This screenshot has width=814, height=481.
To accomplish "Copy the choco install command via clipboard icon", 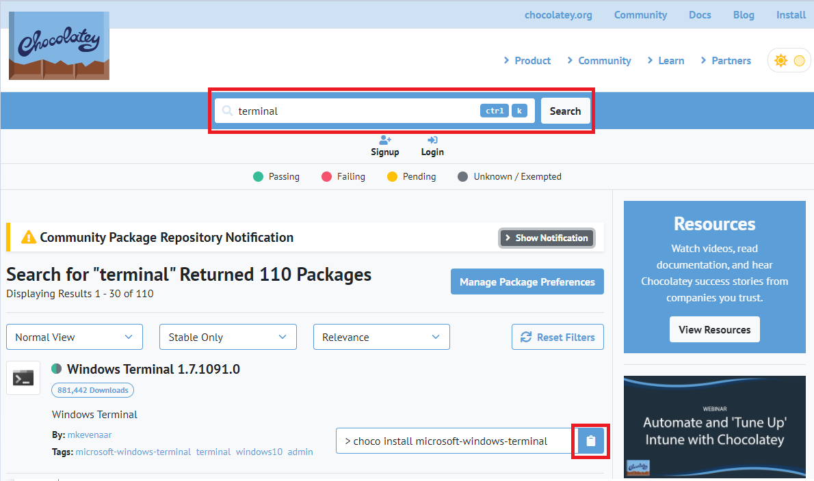I will (x=591, y=441).
